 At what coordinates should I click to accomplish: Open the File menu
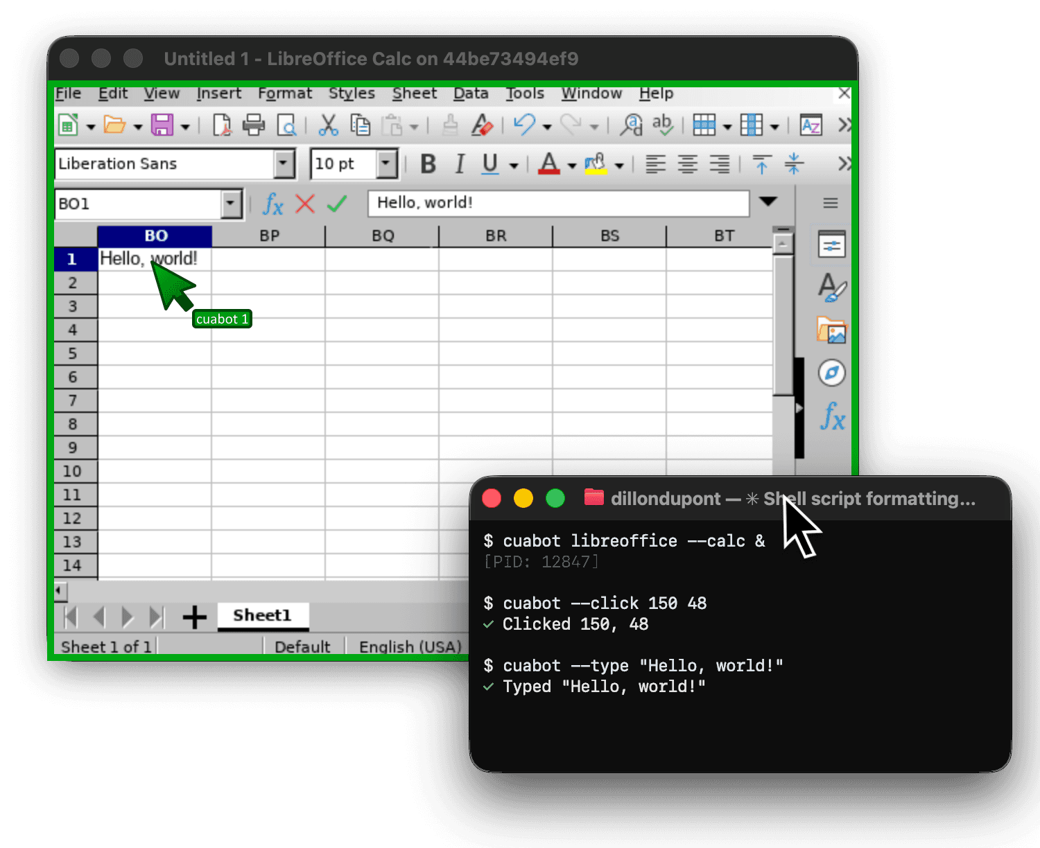click(x=68, y=93)
